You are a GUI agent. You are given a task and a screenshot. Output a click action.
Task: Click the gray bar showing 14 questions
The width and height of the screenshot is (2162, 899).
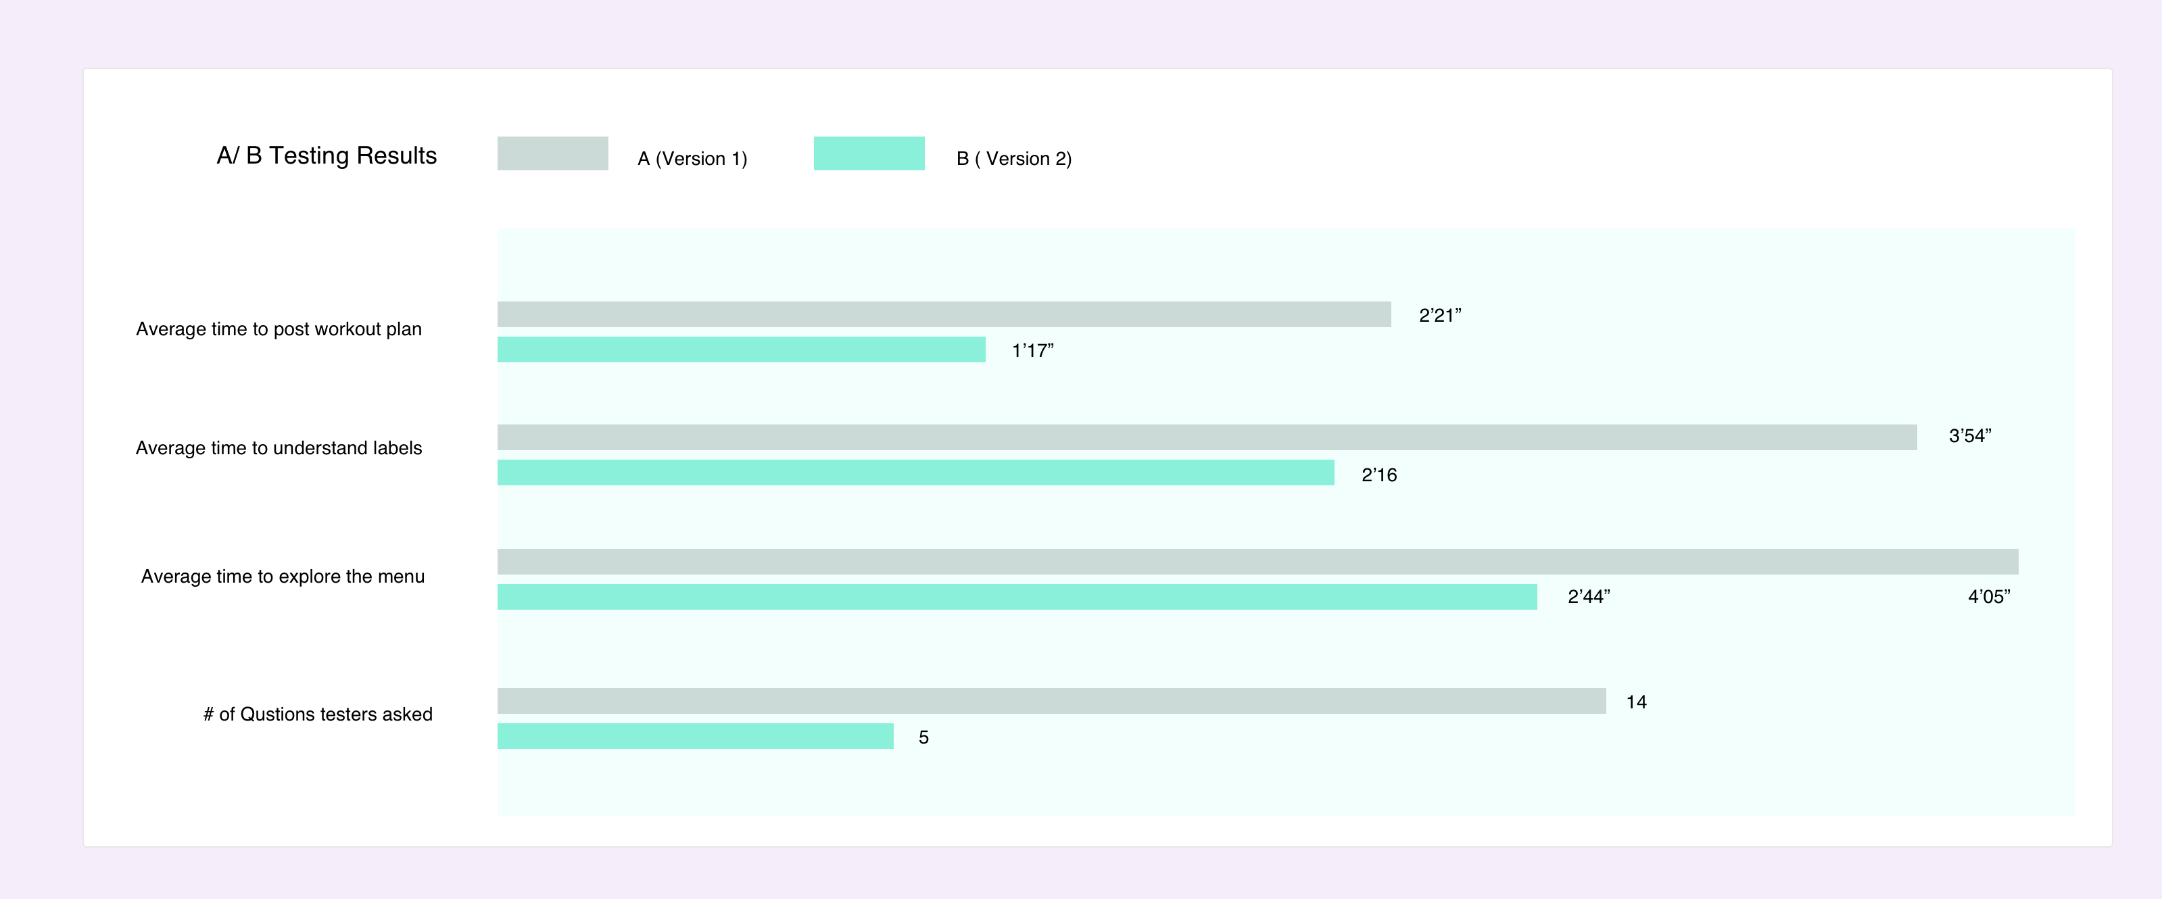coord(1051,701)
